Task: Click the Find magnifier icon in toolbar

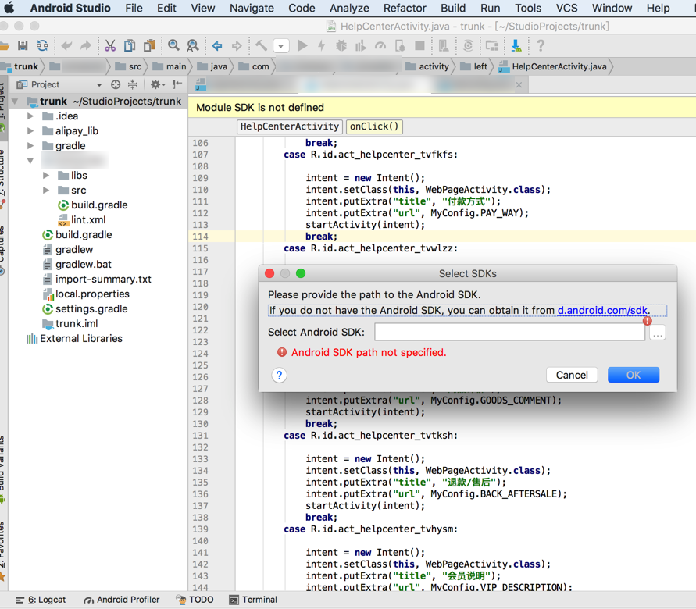Action: tap(173, 46)
